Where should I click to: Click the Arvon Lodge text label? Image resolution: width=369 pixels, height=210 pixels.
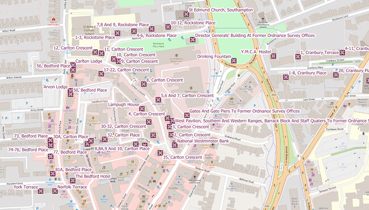(56, 87)
